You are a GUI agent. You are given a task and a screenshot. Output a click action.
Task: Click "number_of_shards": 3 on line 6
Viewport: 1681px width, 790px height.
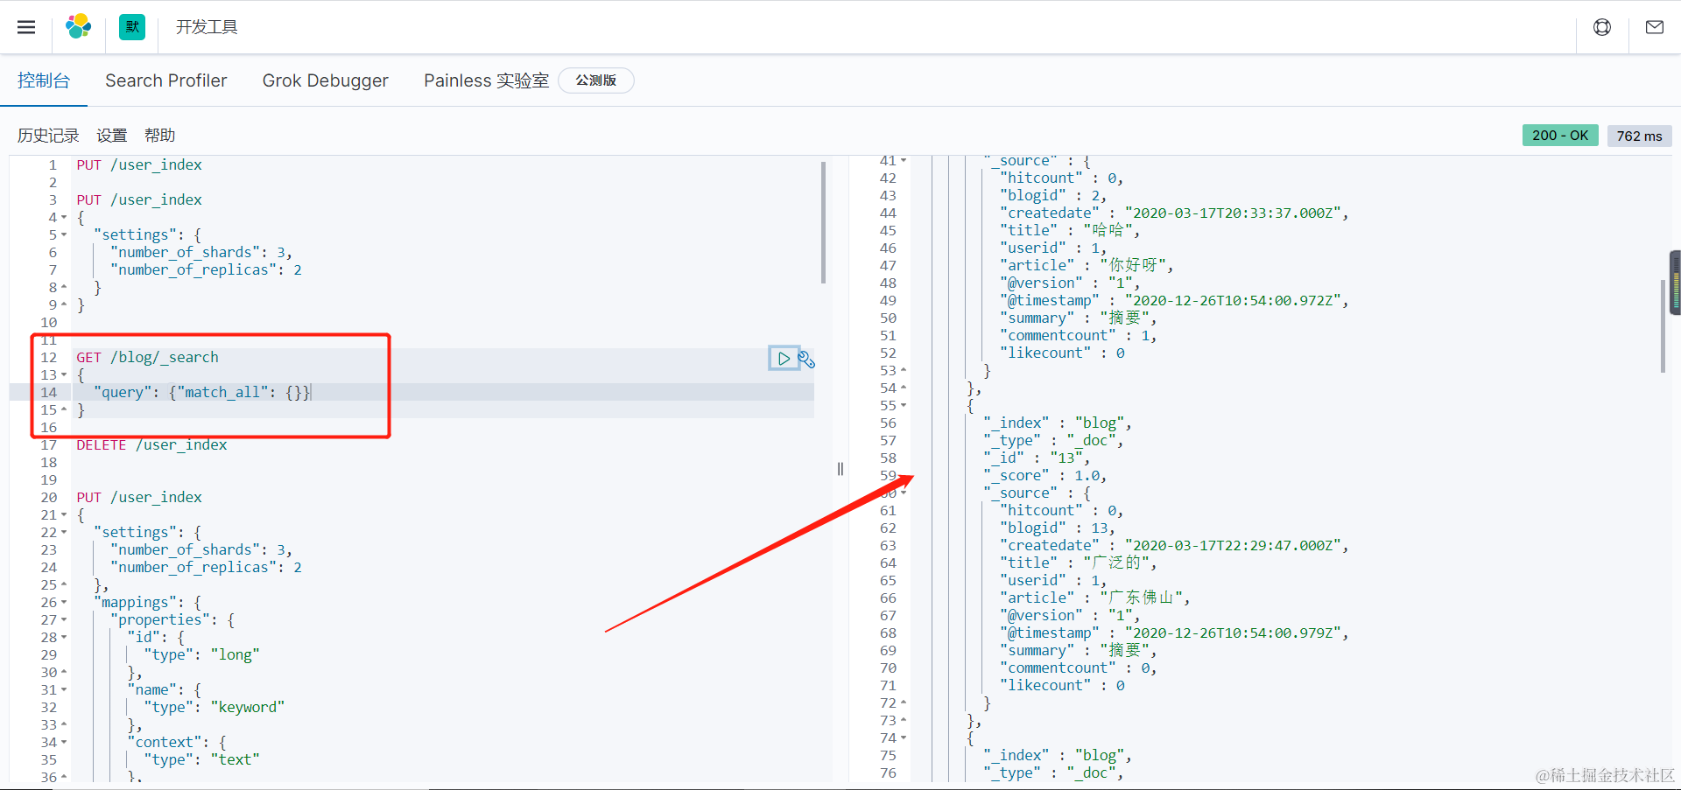[x=200, y=252]
